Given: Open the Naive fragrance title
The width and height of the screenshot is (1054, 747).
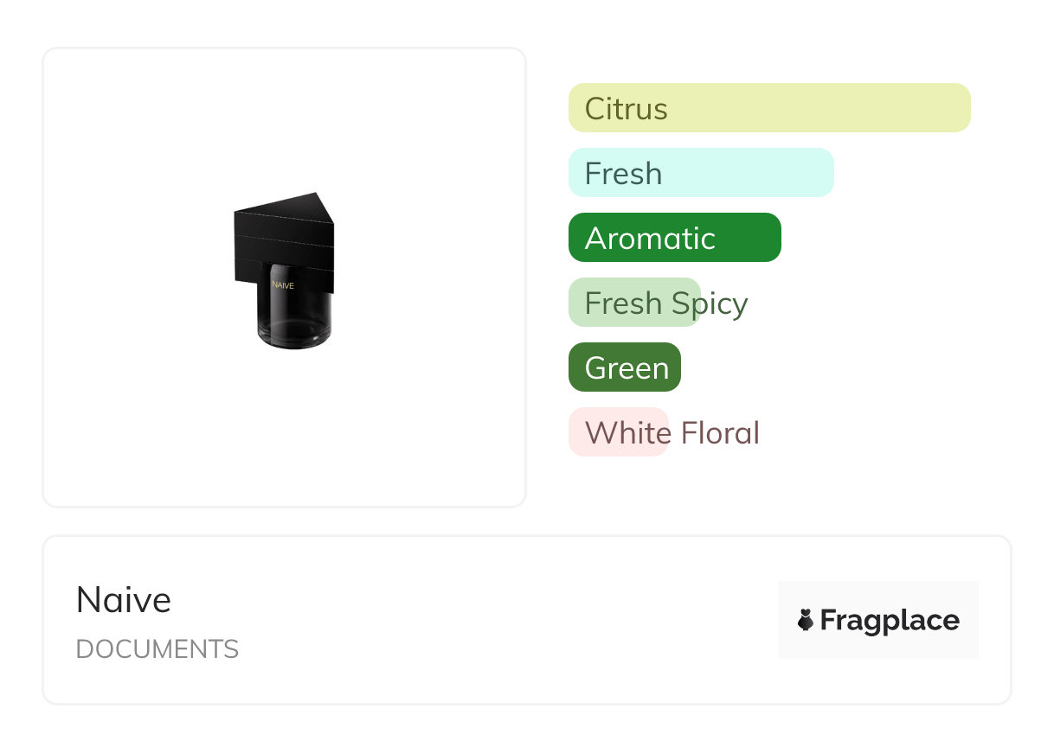Looking at the screenshot, I should pyautogui.click(x=124, y=599).
